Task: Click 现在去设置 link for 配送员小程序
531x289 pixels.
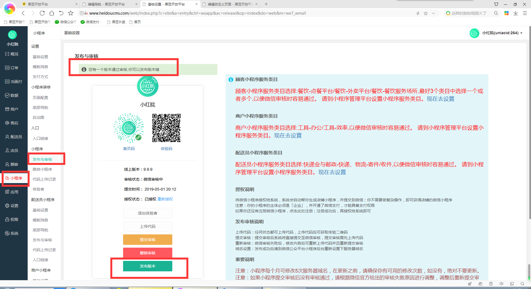Action: coord(332,172)
